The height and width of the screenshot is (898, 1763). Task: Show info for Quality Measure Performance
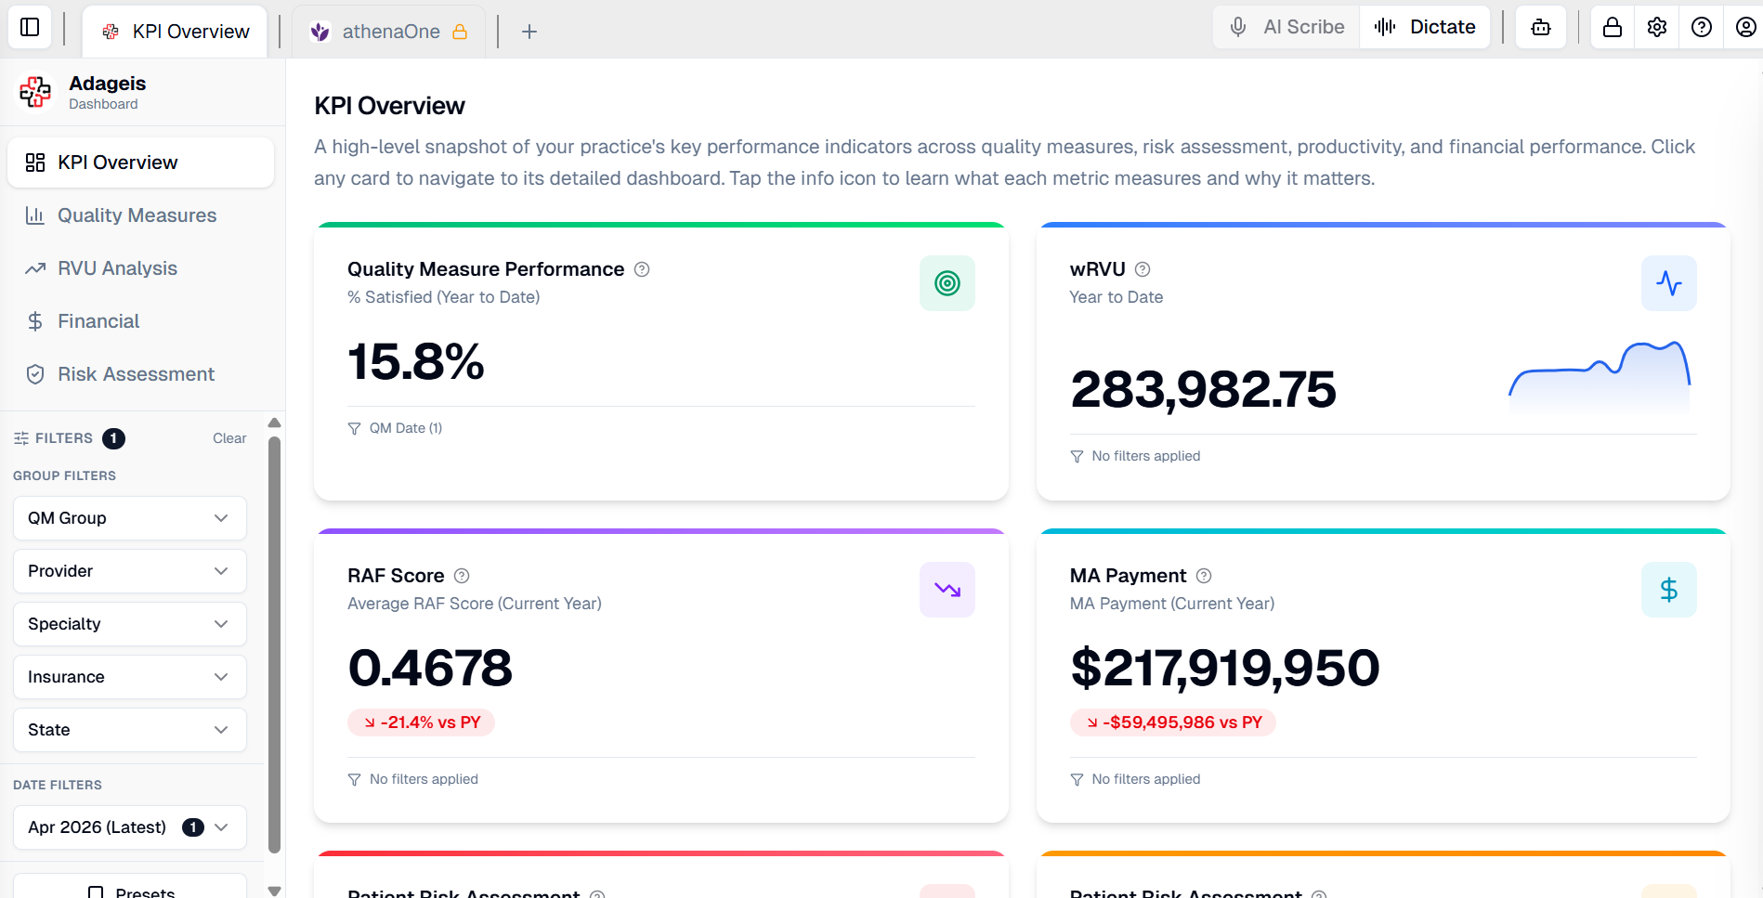click(642, 269)
